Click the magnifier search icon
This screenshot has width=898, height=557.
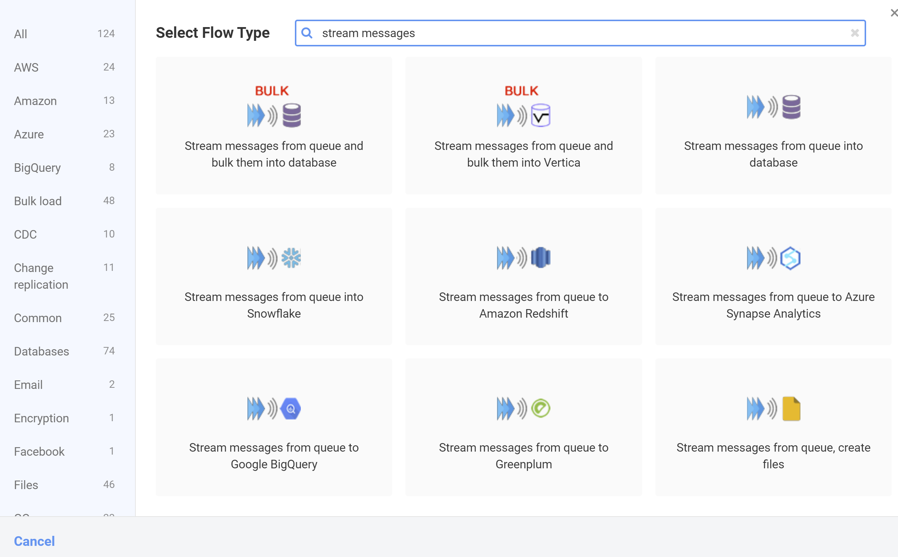307,33
